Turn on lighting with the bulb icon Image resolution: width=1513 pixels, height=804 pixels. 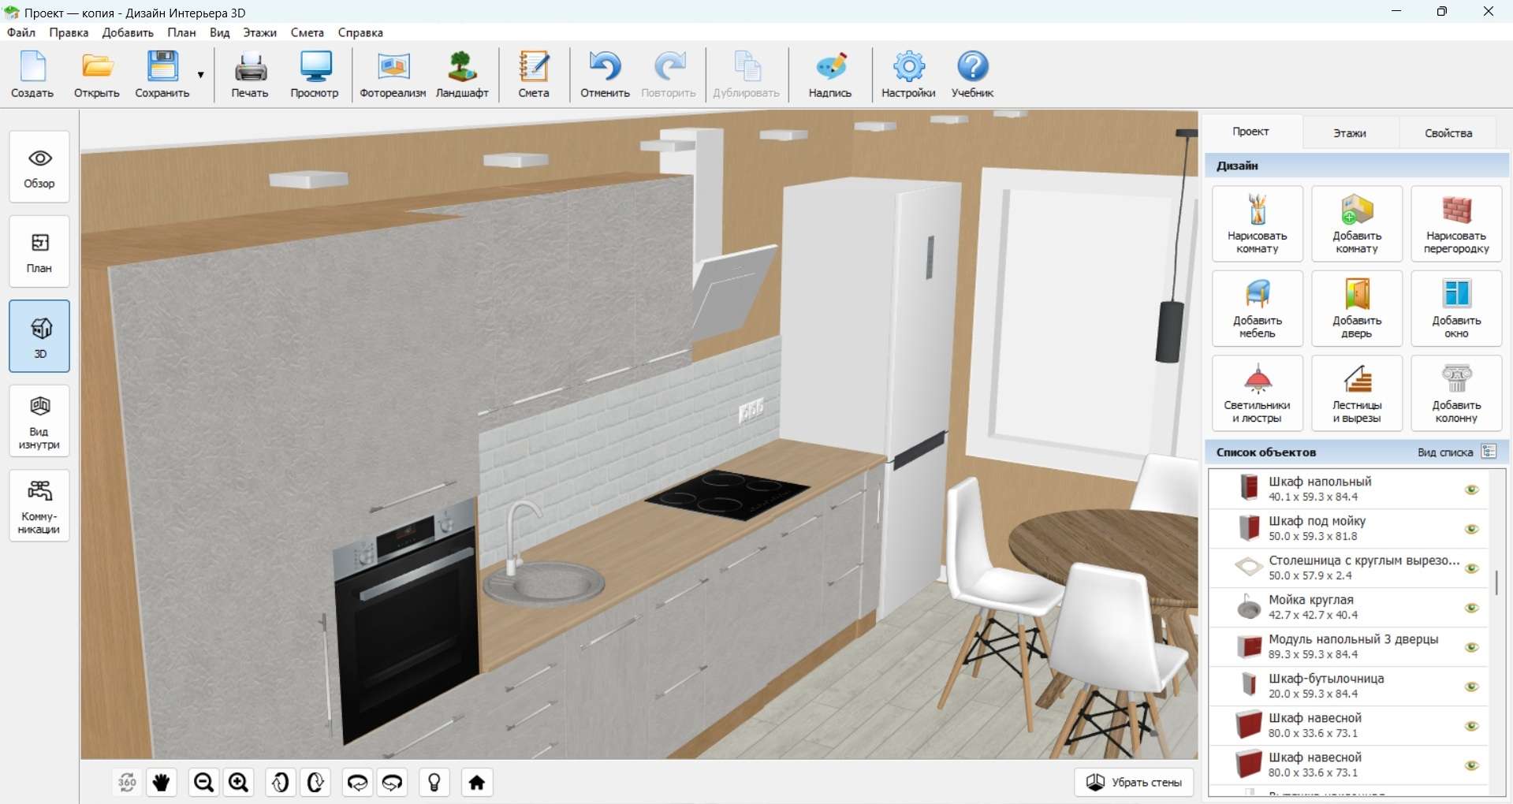pyautogui.click(x=434, y=783)
